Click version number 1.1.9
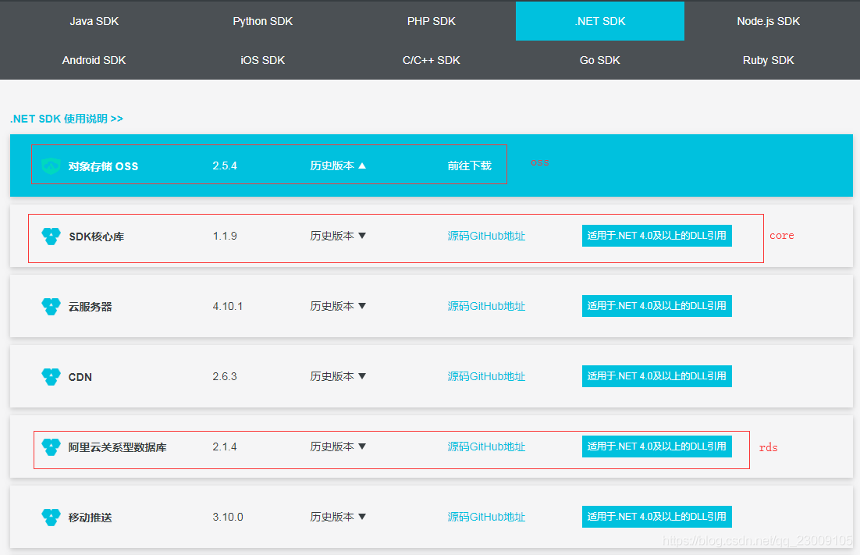The width and height of the screenshot is (860, 555). tap(225, 236)
